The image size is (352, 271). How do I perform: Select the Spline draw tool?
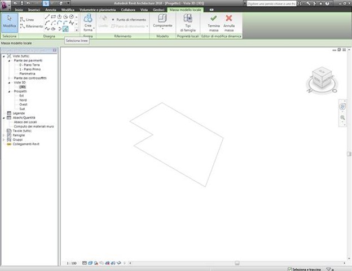(x=47, y=29)
